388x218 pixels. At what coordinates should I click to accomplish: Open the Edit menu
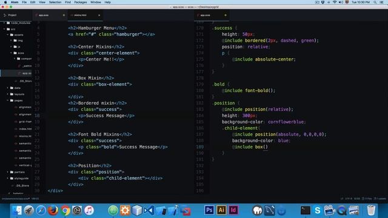click(33, 2)
